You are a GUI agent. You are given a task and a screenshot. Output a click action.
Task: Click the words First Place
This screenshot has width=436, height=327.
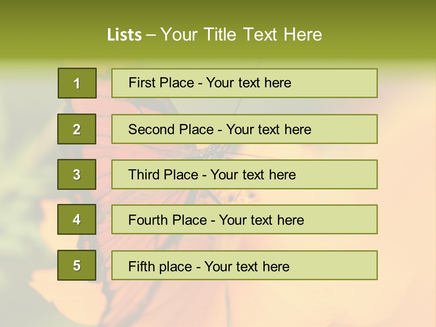[x=160, y=83]
